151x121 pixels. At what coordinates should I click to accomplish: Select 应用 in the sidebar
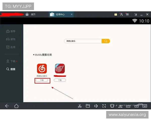11,47
